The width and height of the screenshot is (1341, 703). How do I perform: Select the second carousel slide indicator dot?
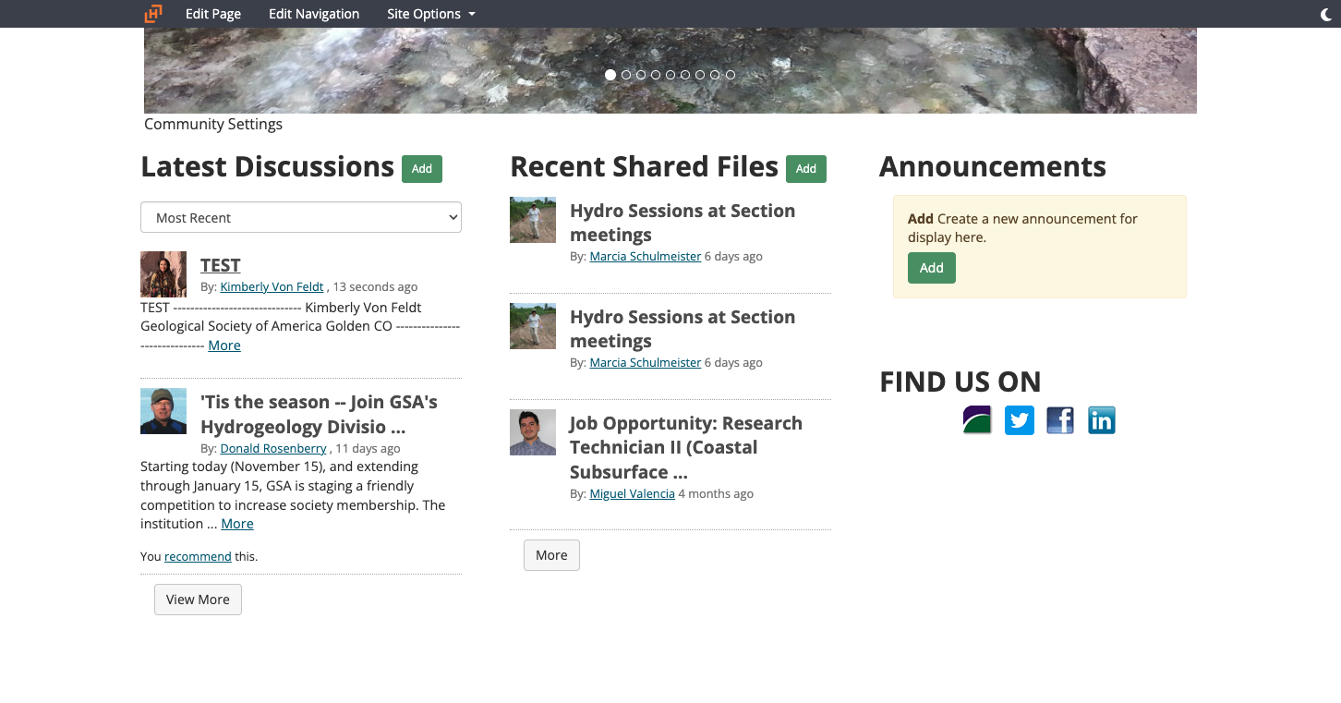626,75
